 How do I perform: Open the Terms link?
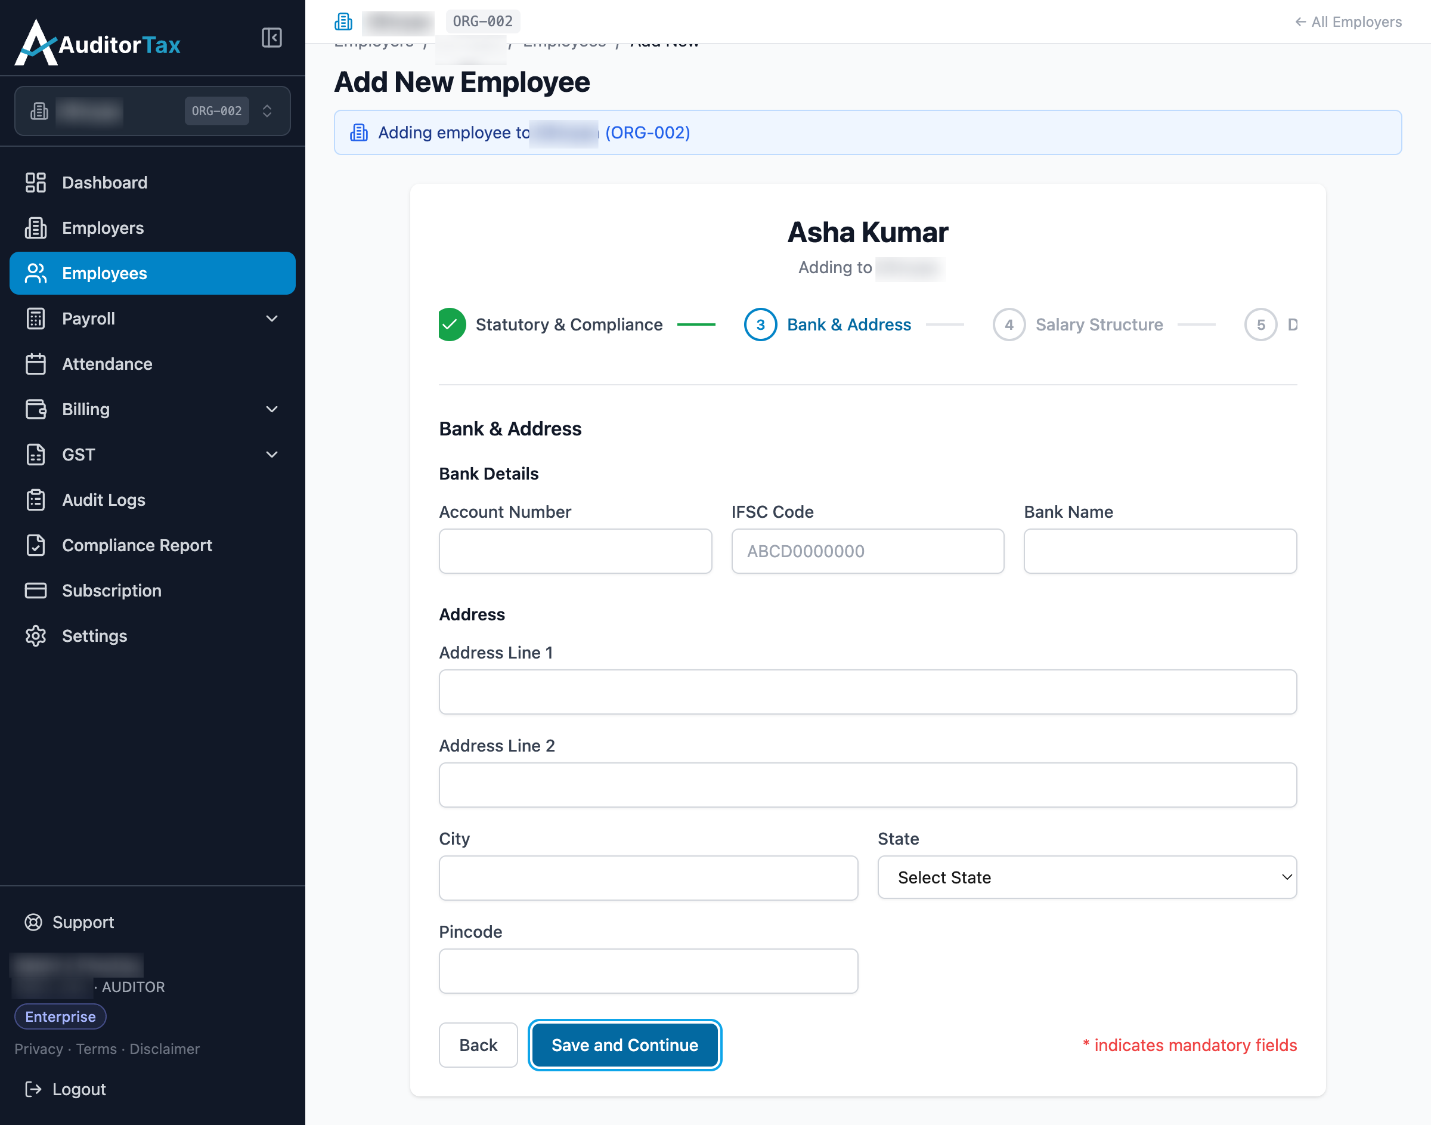[96, 1049]
